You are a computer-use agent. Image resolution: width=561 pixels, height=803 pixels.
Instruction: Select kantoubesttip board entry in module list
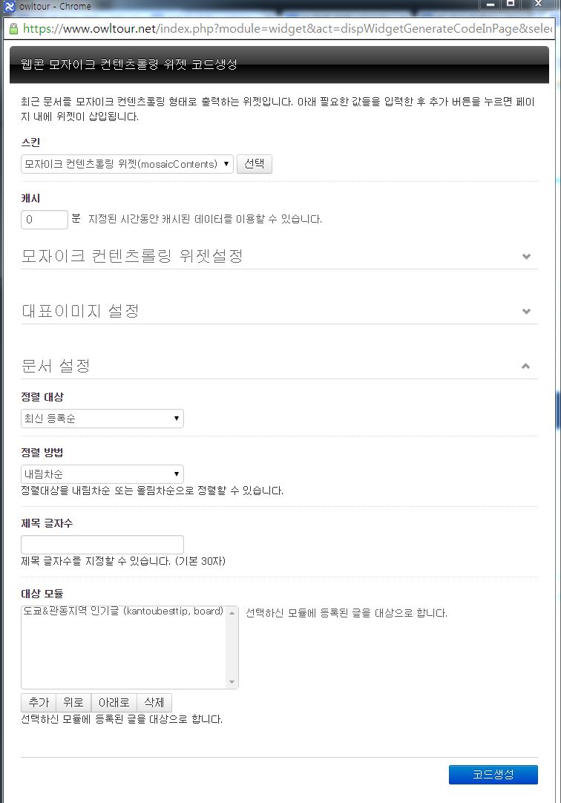(x=123, y=611)
